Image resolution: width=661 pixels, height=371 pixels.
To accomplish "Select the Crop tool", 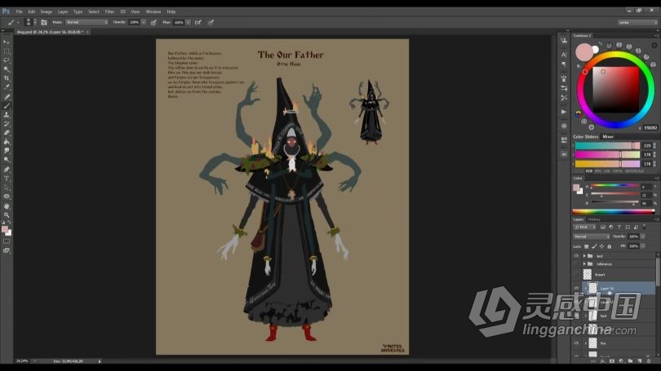I will (7, 78).
